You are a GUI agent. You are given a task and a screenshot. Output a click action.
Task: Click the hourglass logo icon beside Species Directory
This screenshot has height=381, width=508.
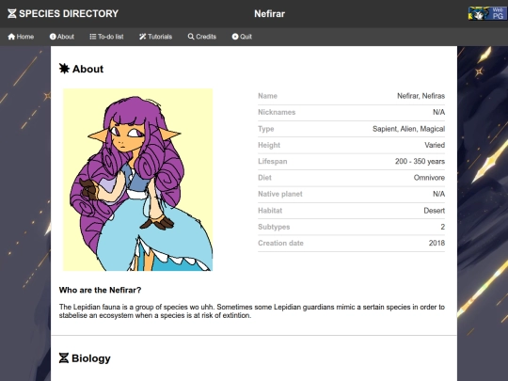tap(11, 13)
